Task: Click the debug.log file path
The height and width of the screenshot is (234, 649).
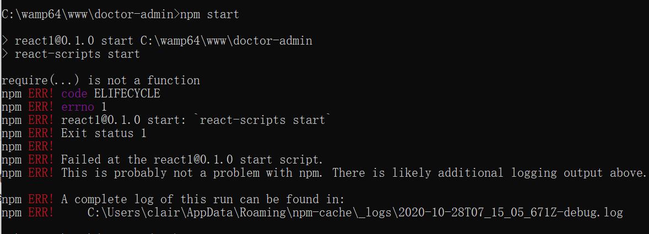Action: (355, 213)
